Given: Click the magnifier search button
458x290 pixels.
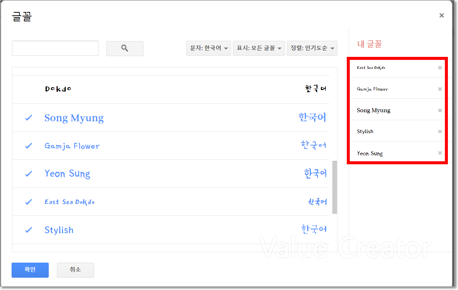Looking at the screenshot, I should [x=125, y=49].
